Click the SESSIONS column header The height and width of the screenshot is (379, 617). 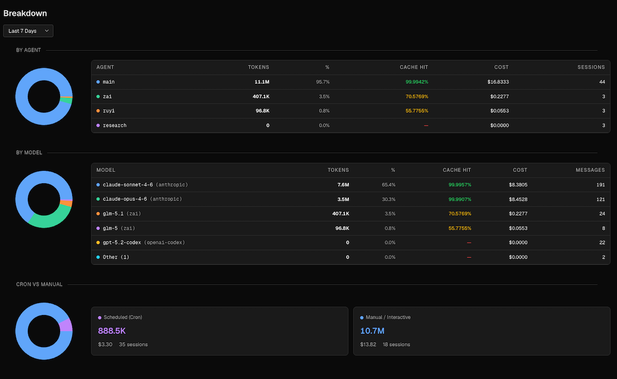point(591,67)
